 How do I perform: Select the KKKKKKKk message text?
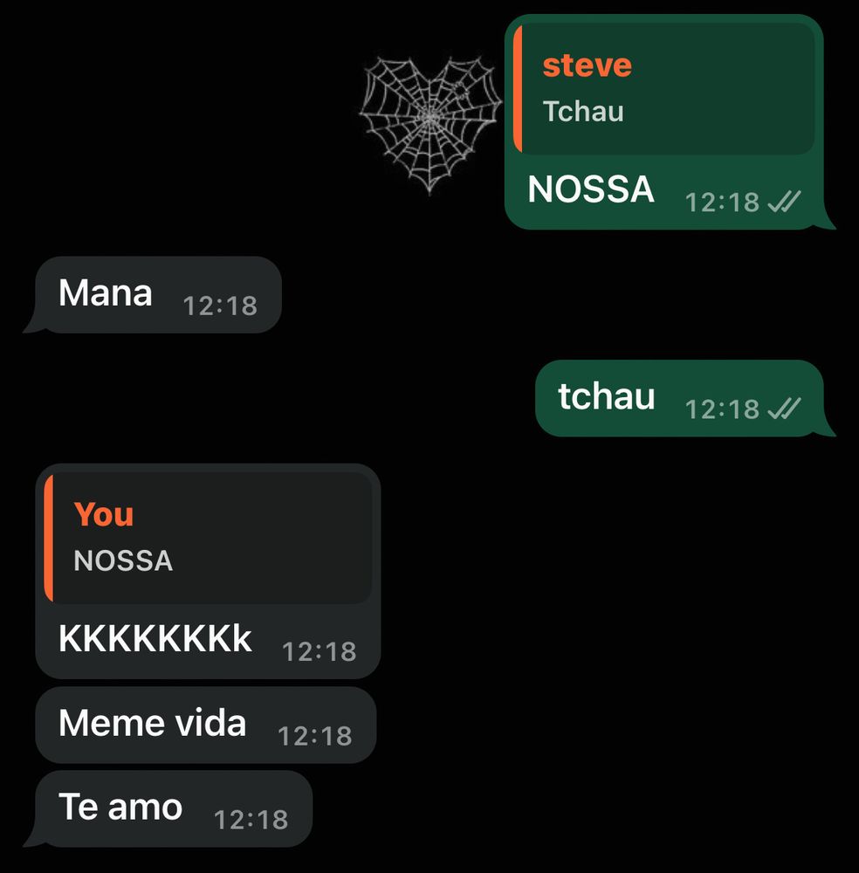pyautogui.click(x=155, y=638)
